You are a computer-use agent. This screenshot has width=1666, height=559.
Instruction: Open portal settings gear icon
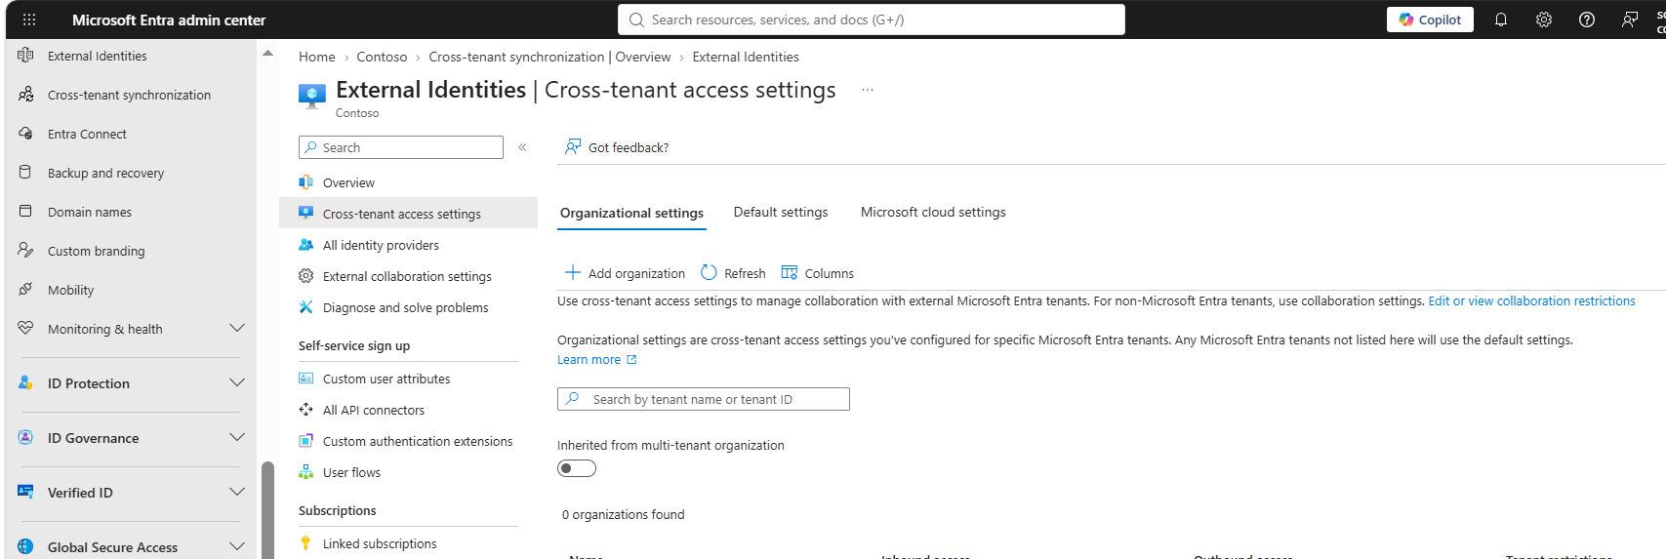1544,20
